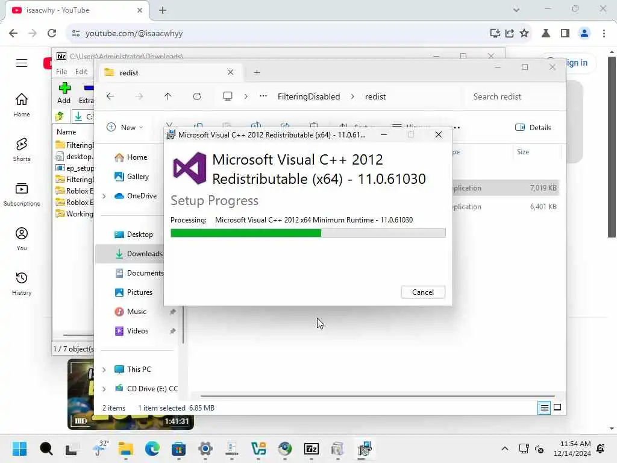This screenshot has width=617, height=463.
Task: Open Videos in Explorer sidebar
Action: (137, 331)
